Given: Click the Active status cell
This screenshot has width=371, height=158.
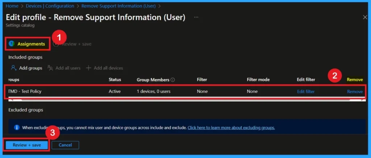Looking at the screenshot, I should pos(114,91).
